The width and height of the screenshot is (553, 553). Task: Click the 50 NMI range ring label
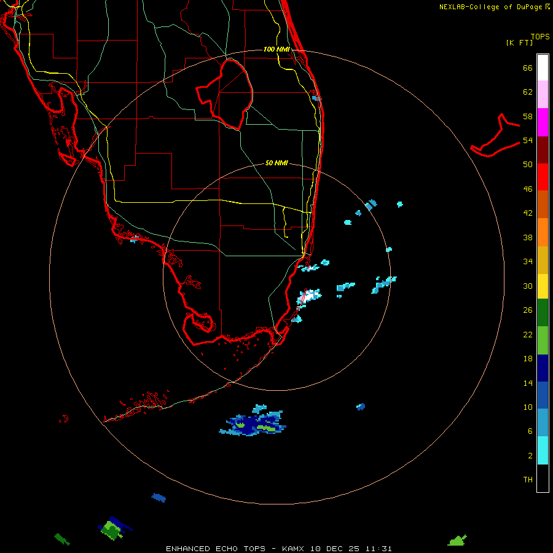276,163
